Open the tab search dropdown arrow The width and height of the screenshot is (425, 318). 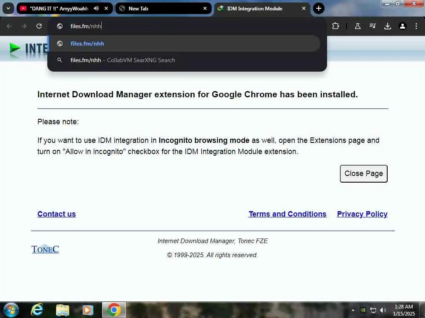click(x=8, y=8)
